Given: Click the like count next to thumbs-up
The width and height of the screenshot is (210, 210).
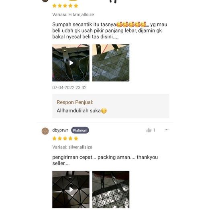Looking at the screenshot, I should (x=154, y=130).
